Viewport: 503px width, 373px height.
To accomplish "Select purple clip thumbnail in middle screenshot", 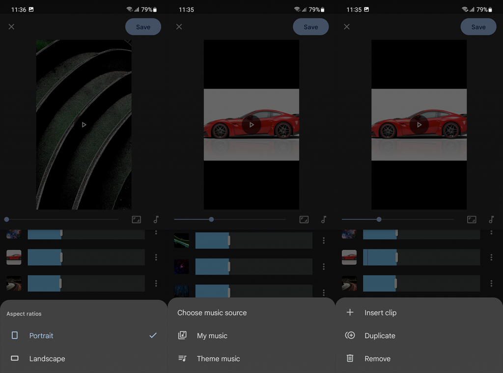I will click(182, 266).
